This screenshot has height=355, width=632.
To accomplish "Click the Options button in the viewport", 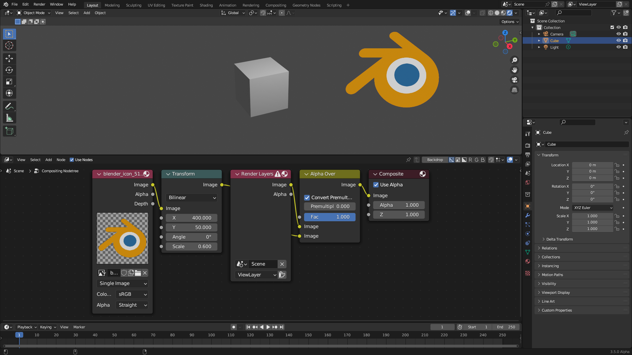I will coord(509,22).
